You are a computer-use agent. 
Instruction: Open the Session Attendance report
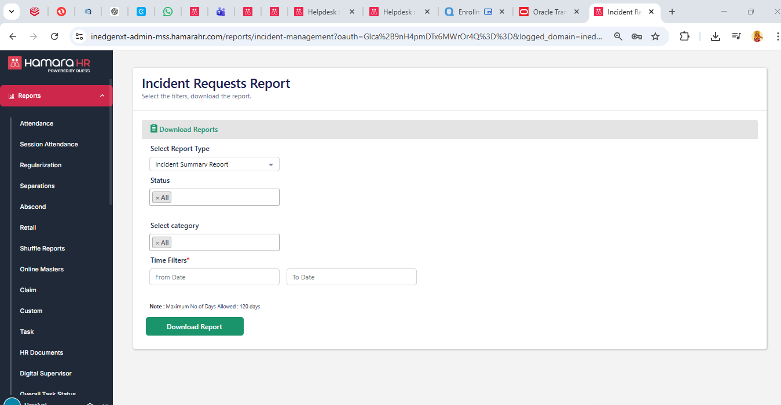pos(49,144)
